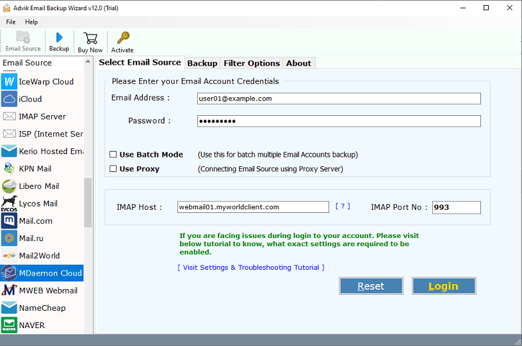Click the Activate key icon
Viewport: 522px width, 346px height.
(x=123, y=38)
